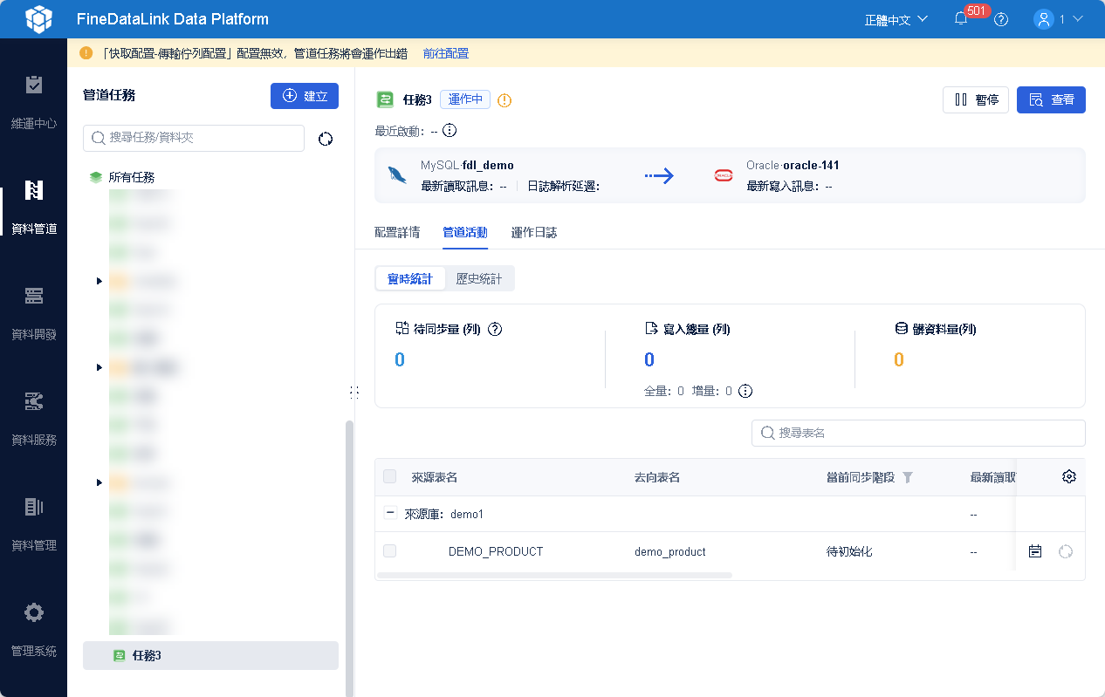Click the 暫停 pause button
Viewport: 1105px width, 697px height.
click(x=976, y=99)
